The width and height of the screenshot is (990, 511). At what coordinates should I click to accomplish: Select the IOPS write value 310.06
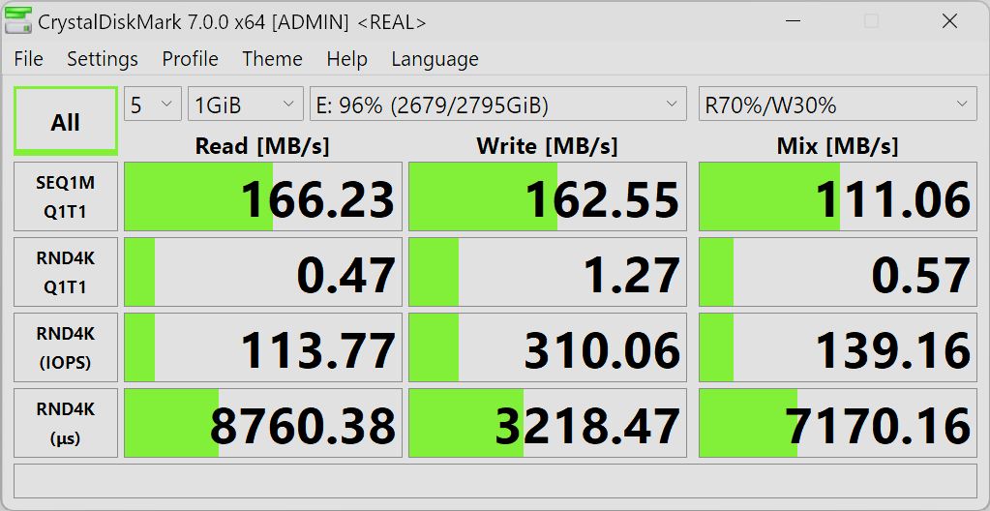[x=548, y=346]
